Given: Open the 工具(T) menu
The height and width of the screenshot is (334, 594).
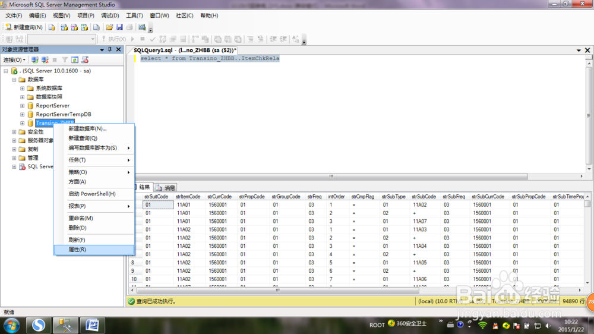Looking at the screenshot, I should click(134, 15).
